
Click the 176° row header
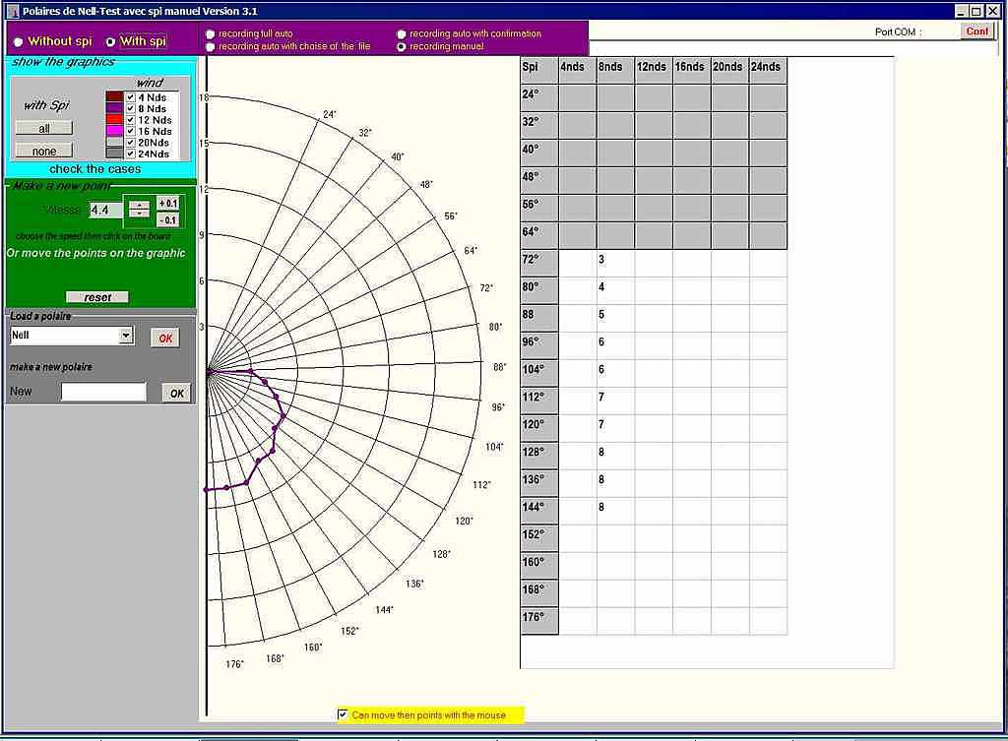(539, 621)
